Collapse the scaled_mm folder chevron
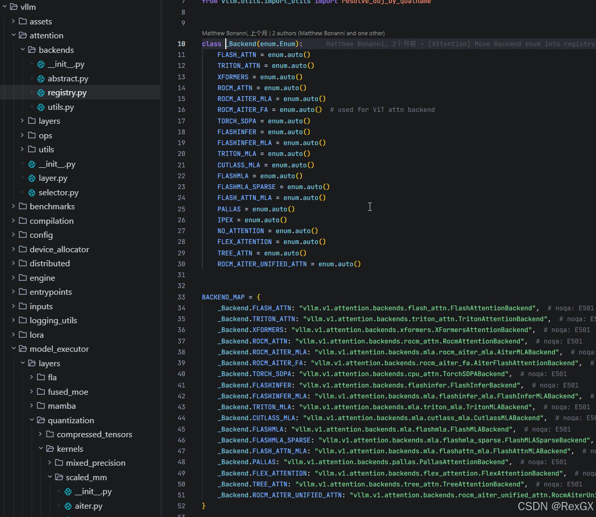Image resolution: width=596 pixels, height=517 pixels. (50, 477)
